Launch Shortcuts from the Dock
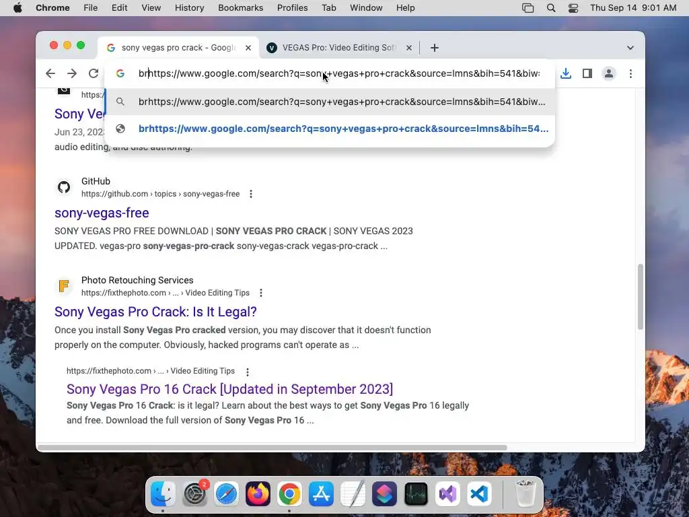Screen dimensions: 689x517 tap(384, 493)
